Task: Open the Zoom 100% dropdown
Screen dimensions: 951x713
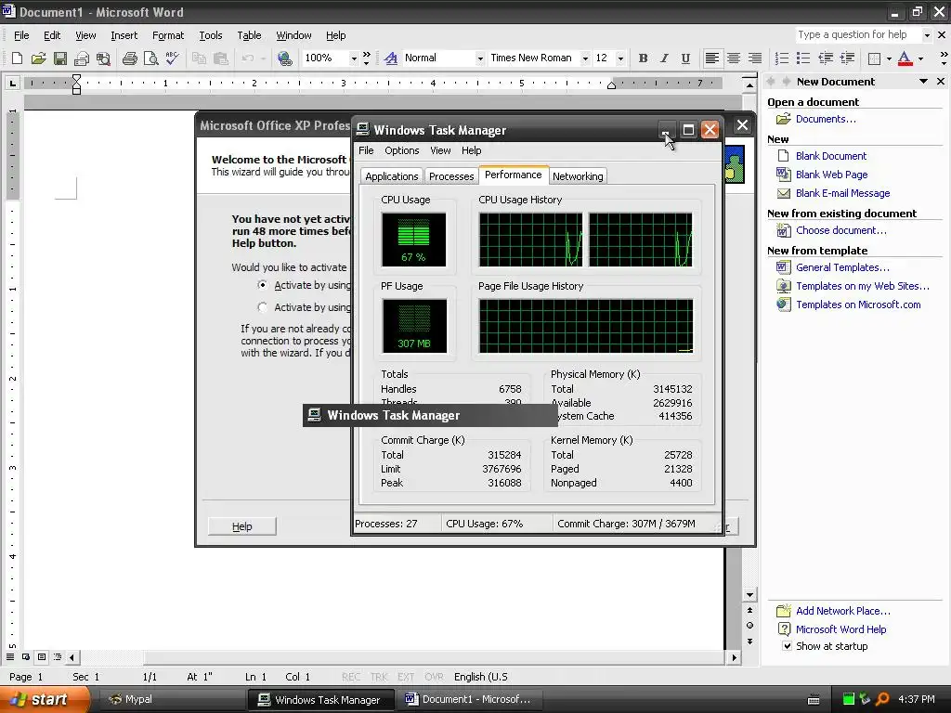Action: click(354, 58)
